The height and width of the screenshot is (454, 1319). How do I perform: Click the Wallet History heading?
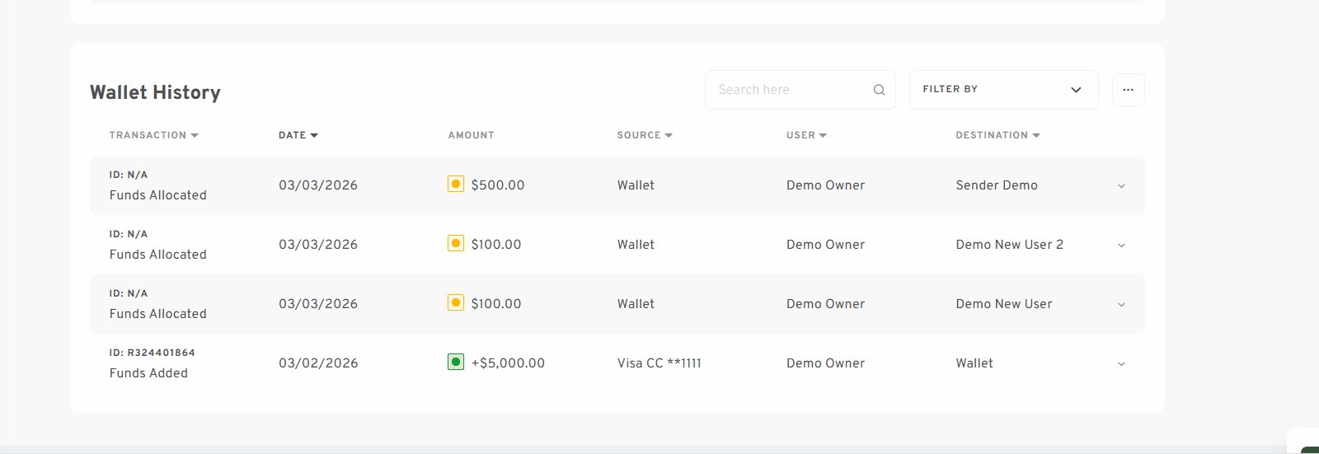click(155, 92)
